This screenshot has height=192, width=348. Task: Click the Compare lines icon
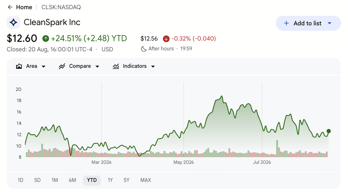click(62, 66)
